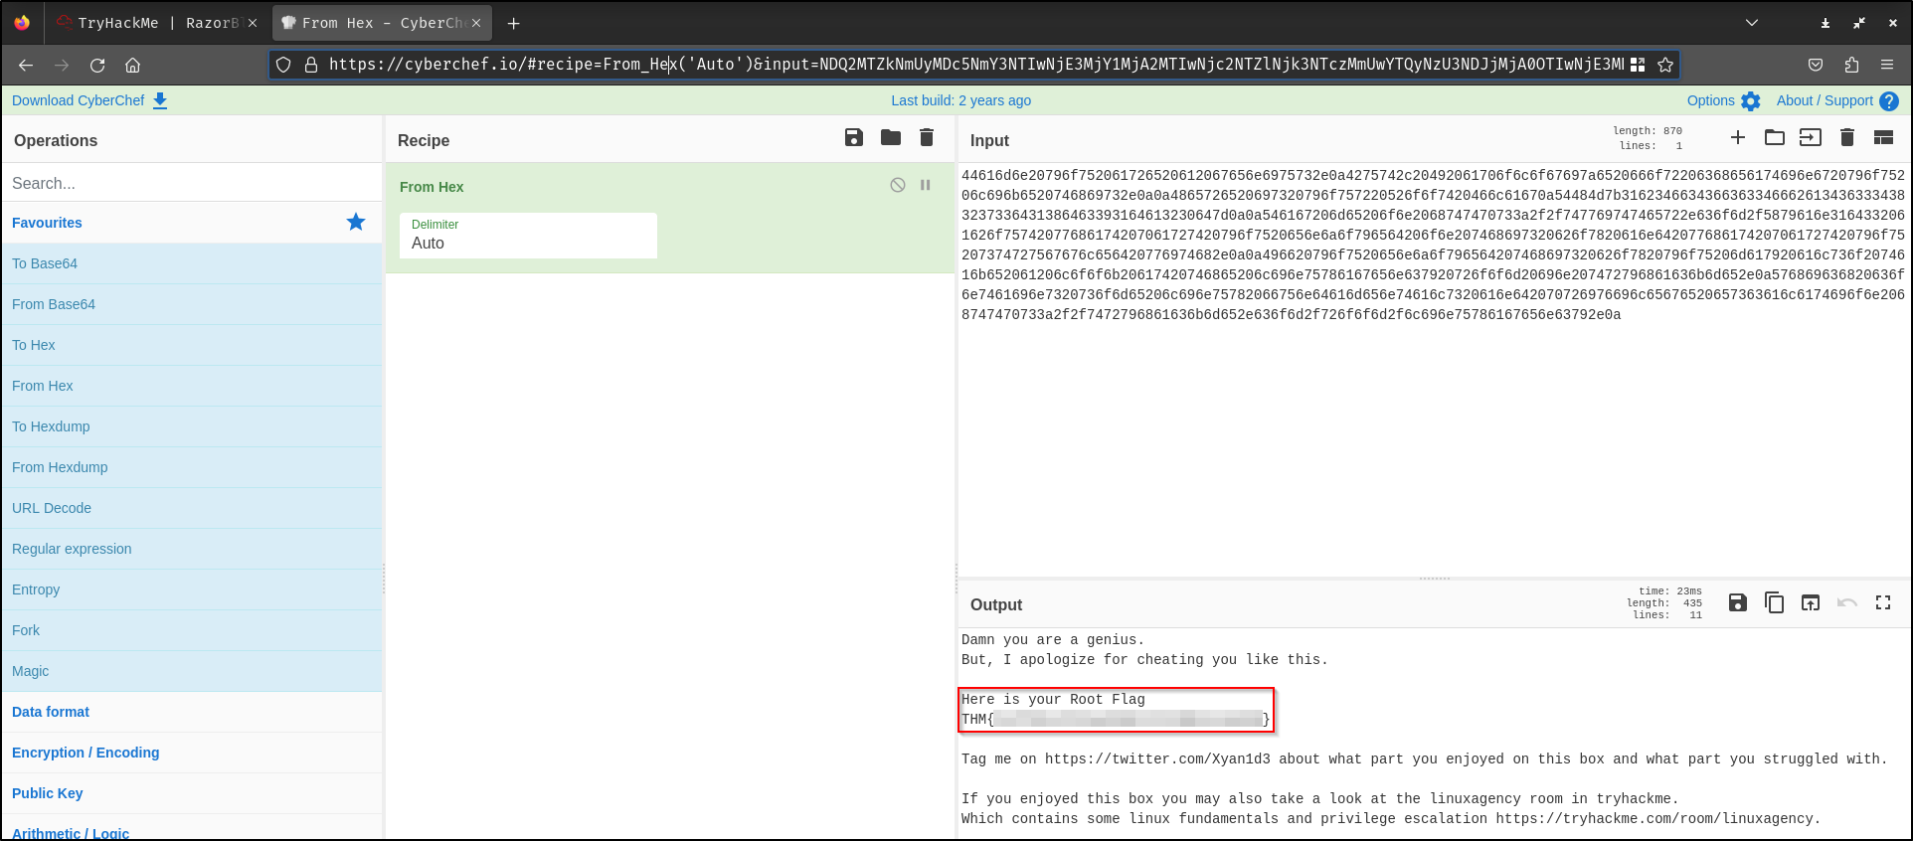This screenshot has width=1913, height=841.
Task: Set a breakpoint on From Hex
Action: pyautogui.click(x=925, y=185)
